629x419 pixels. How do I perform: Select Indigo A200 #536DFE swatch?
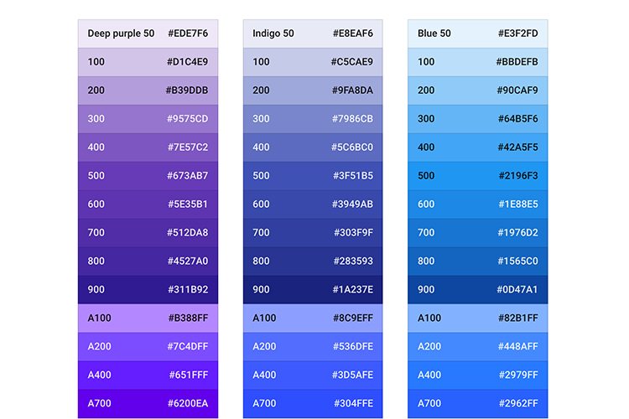pyautogui.click(x=313, y=347)
